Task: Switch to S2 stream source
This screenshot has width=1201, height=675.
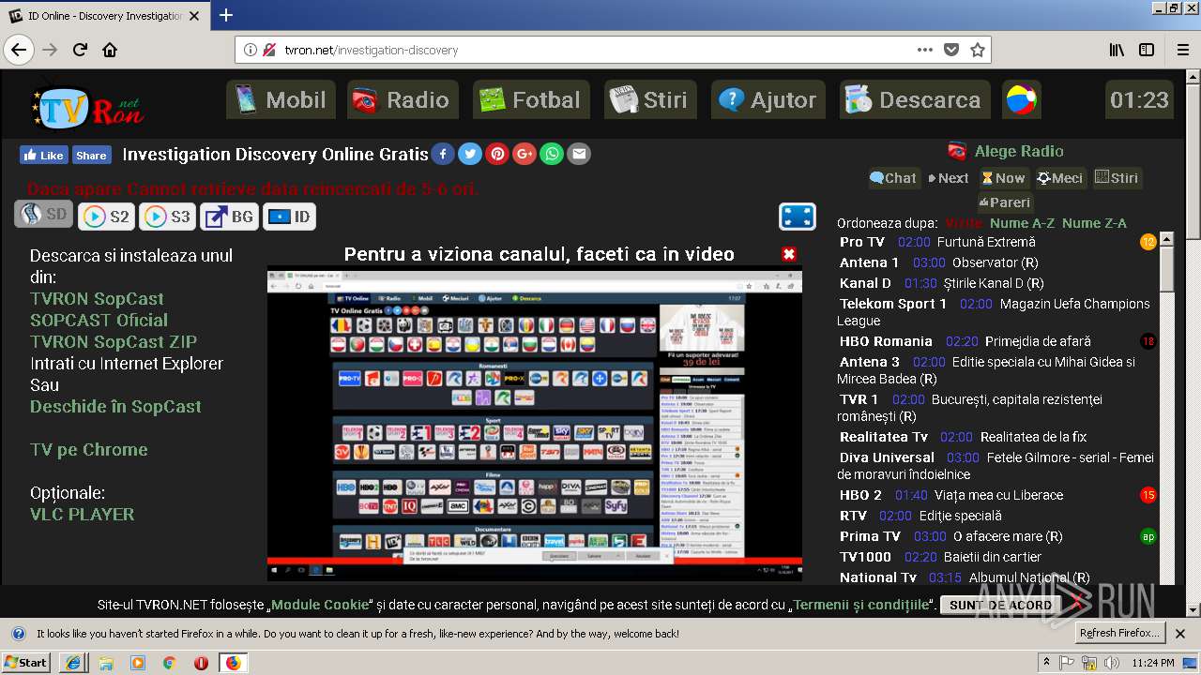Action: pos(106,217)
